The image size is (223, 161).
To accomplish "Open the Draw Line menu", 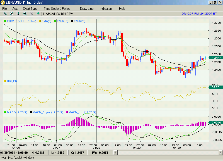I will click(87, 9).
